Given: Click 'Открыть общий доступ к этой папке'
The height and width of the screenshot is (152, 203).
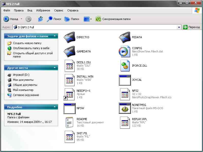Looking at the screenshot, I should click(33, 55).
